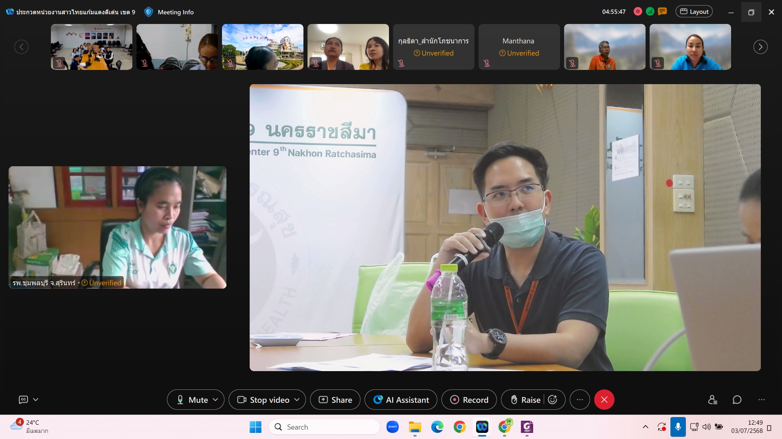
Task: Click the red recording indicator icon
Action: [x=638, y=12]
